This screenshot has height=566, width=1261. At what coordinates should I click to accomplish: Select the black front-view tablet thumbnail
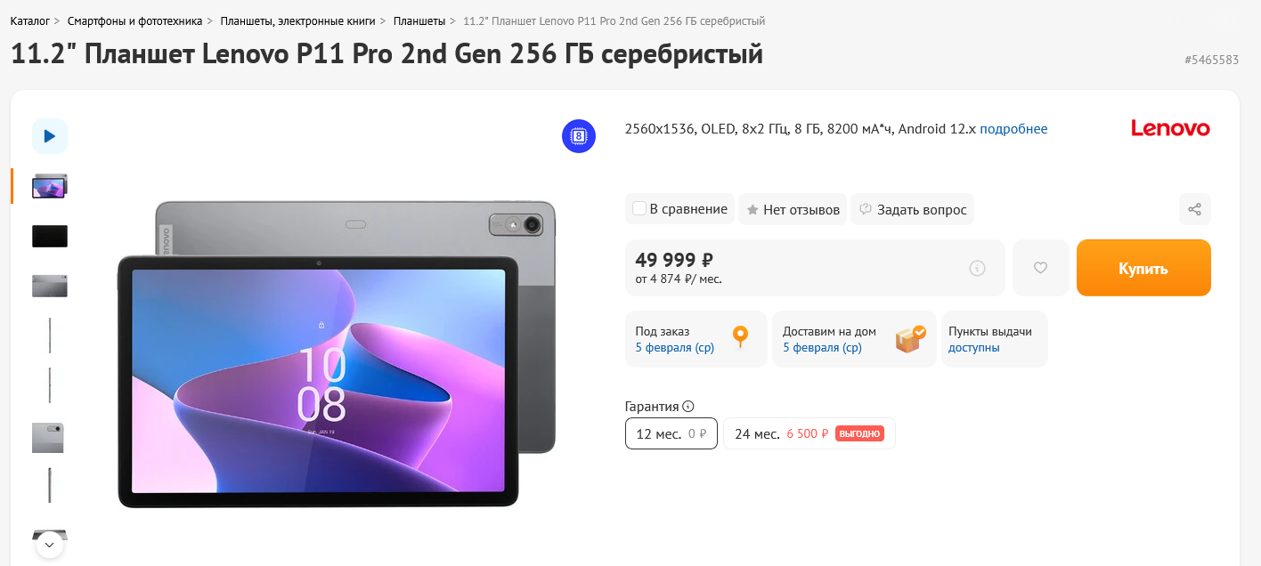click(50, 236)
